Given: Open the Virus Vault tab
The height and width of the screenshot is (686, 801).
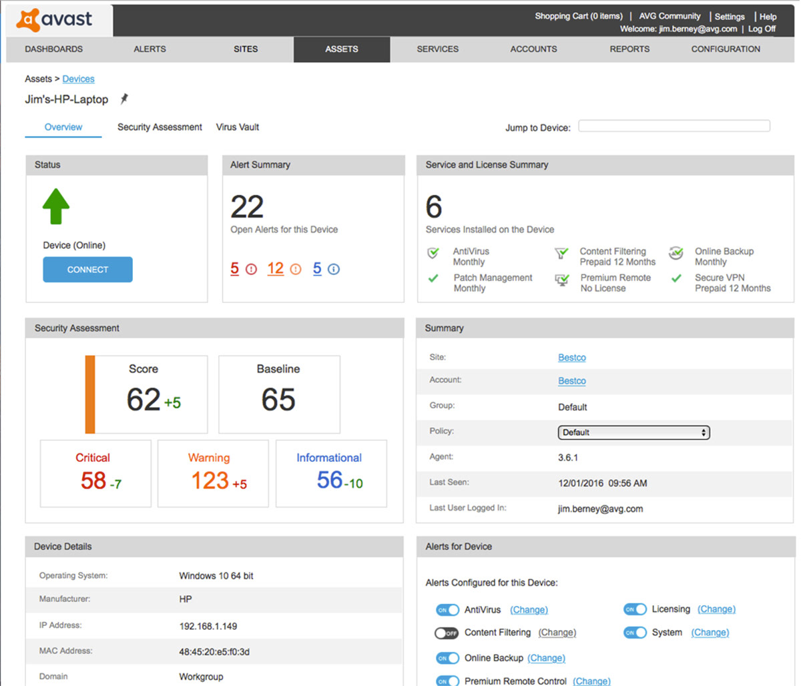Looking at the screenshot, I should coord(238,127).
